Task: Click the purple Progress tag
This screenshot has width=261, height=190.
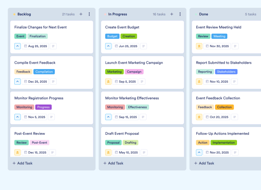Action: 43,107
